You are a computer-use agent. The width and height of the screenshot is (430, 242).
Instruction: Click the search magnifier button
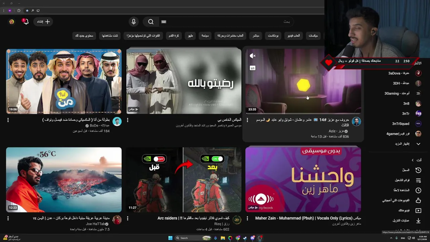click(151, 22)
